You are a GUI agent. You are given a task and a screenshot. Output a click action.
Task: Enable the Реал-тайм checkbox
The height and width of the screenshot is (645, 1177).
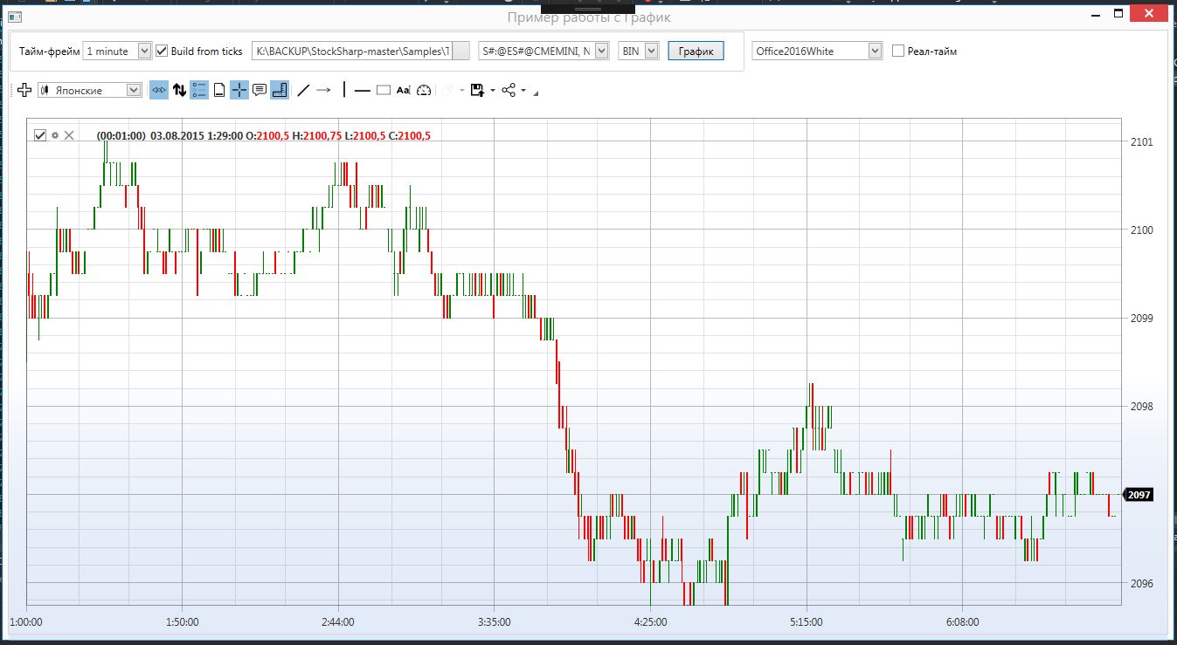coord(898,51)
